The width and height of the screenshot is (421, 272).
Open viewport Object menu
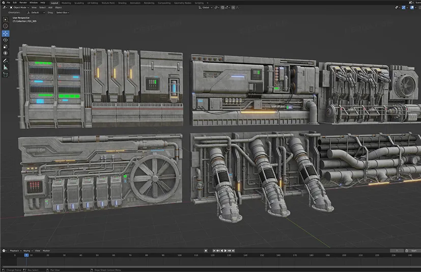coord(58,8)
